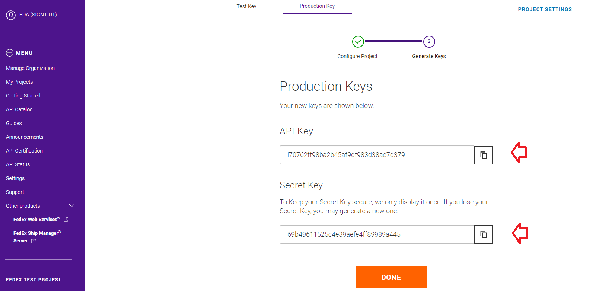View API Status page
The height and width of the screenshot is (291, 612).
pos(18,164)
